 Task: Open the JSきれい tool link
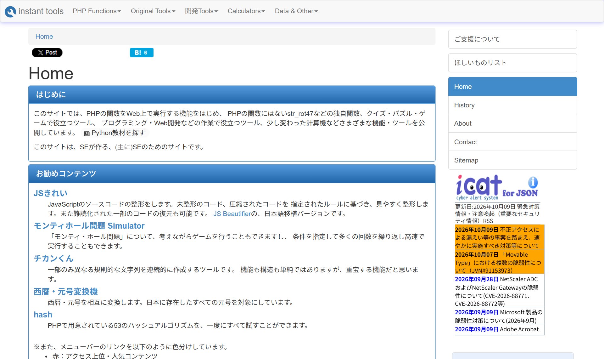click(50, 193)
